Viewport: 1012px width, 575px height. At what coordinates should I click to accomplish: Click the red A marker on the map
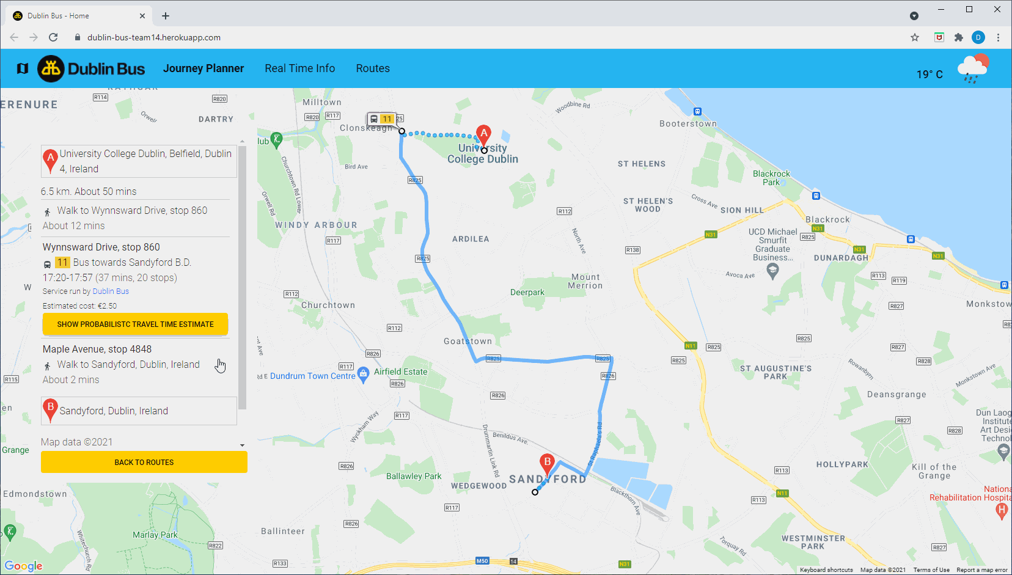tap(484, 137)
